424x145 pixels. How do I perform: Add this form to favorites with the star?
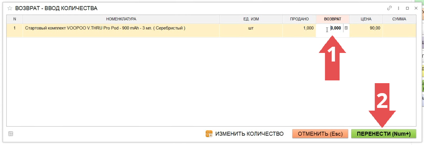(x=10, y=8)
